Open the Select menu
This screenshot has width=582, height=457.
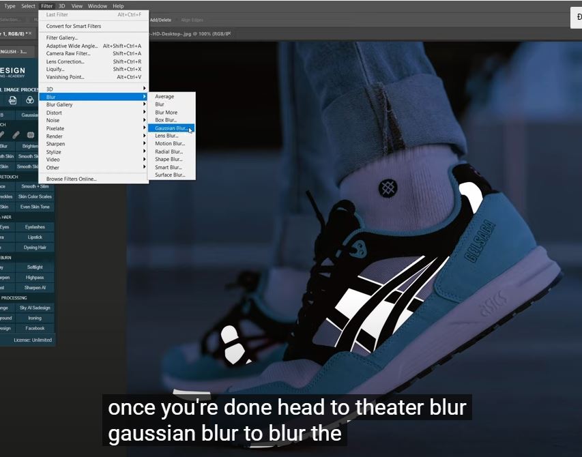28,6
